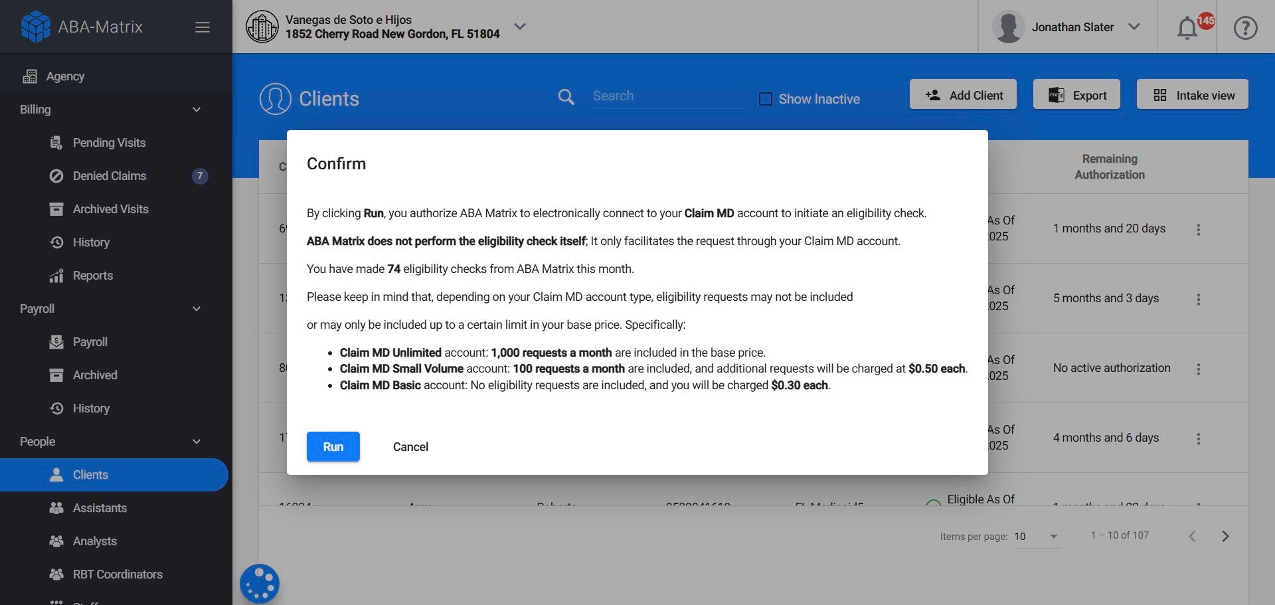This screenshot has height=605, width=1275.
Task: Switch to Intake view
Action: click(1193, 94)
